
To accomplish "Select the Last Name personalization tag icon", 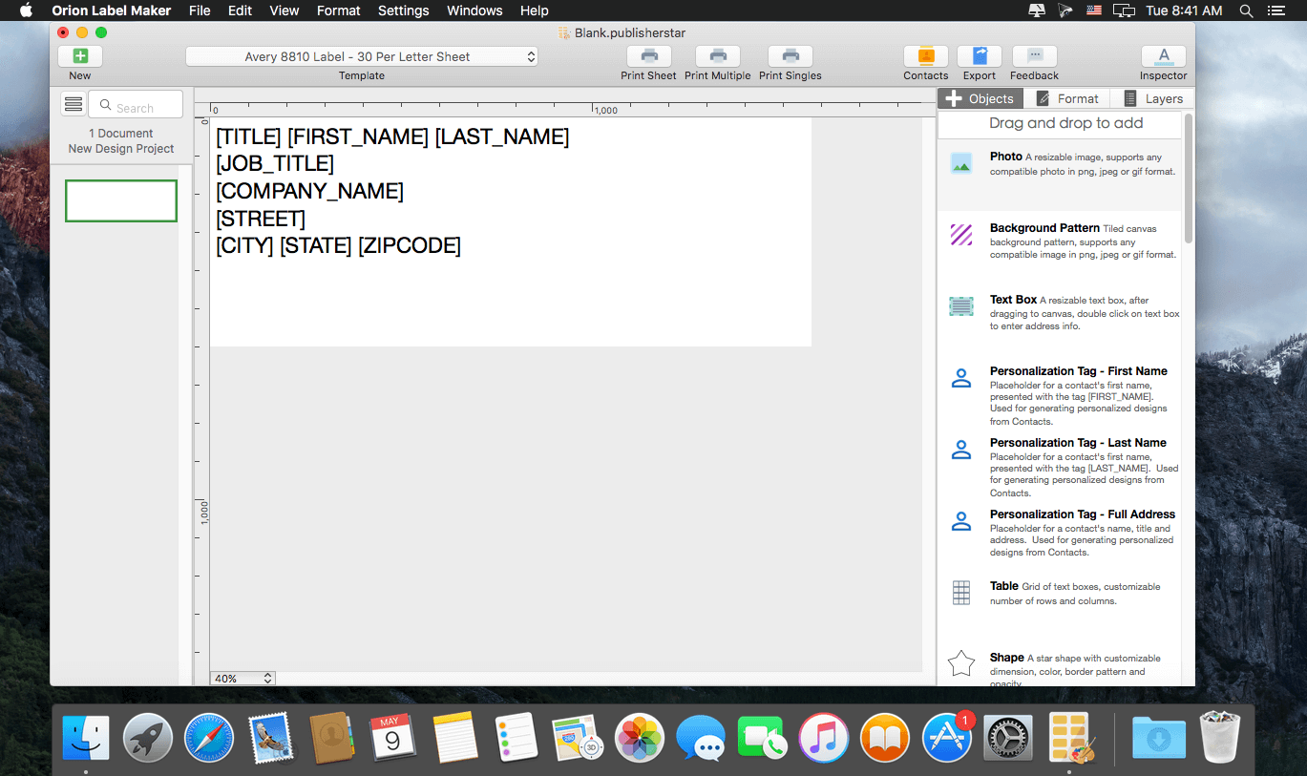I will [961, 450].
